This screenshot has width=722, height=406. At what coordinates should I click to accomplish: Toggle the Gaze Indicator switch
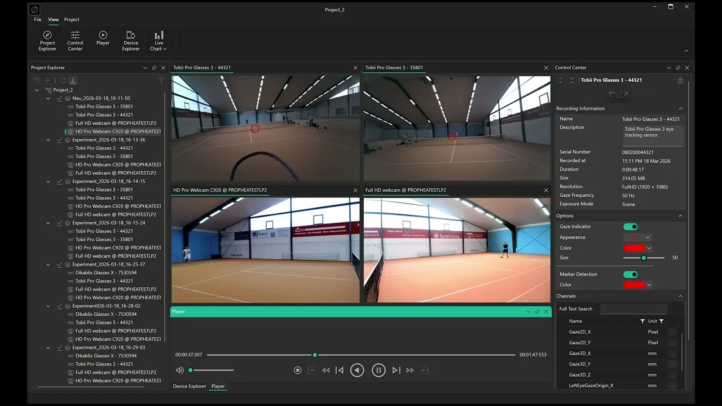pyautogui.click(x=630, y=227)
